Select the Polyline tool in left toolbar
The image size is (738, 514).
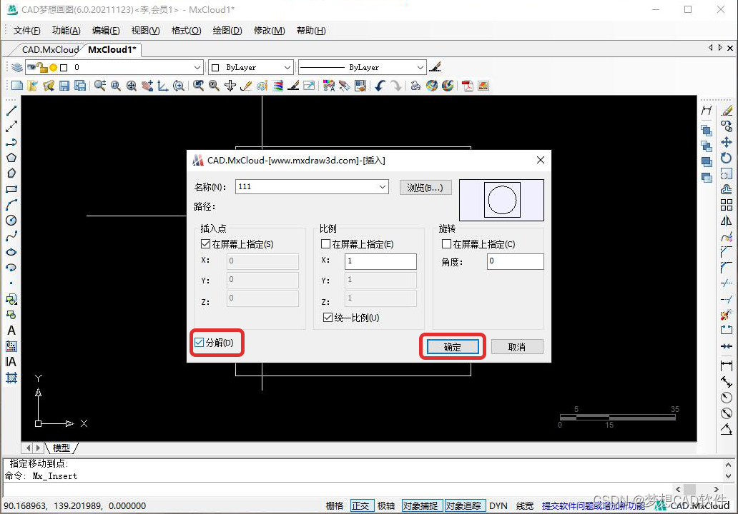(x=11, y=142)
